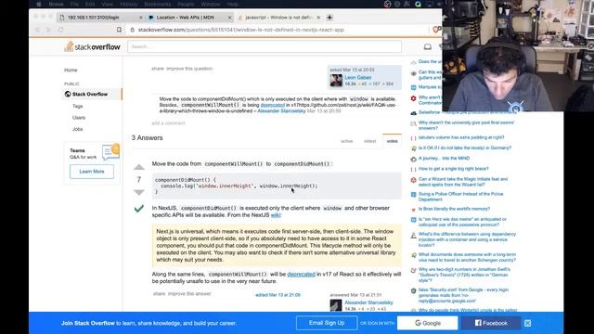The image size is (594, 334).
Task: Open Apple menu icon
Action: (x=39, y=4)
